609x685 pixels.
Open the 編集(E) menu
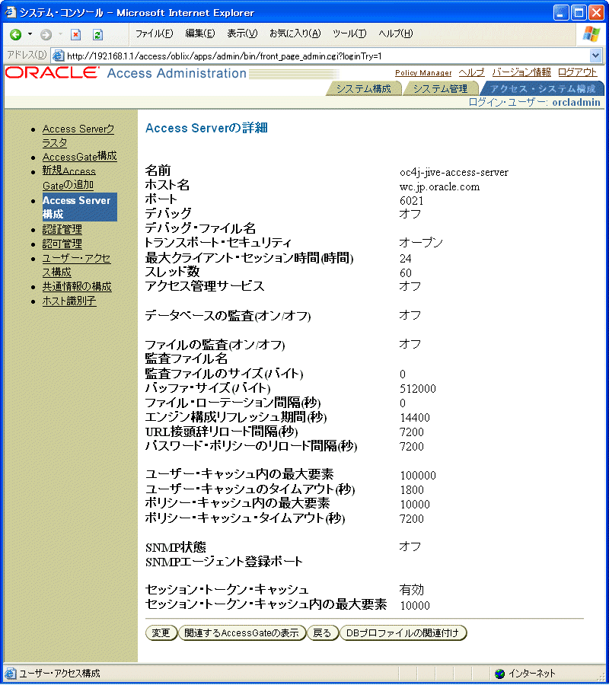click(200, 33)
